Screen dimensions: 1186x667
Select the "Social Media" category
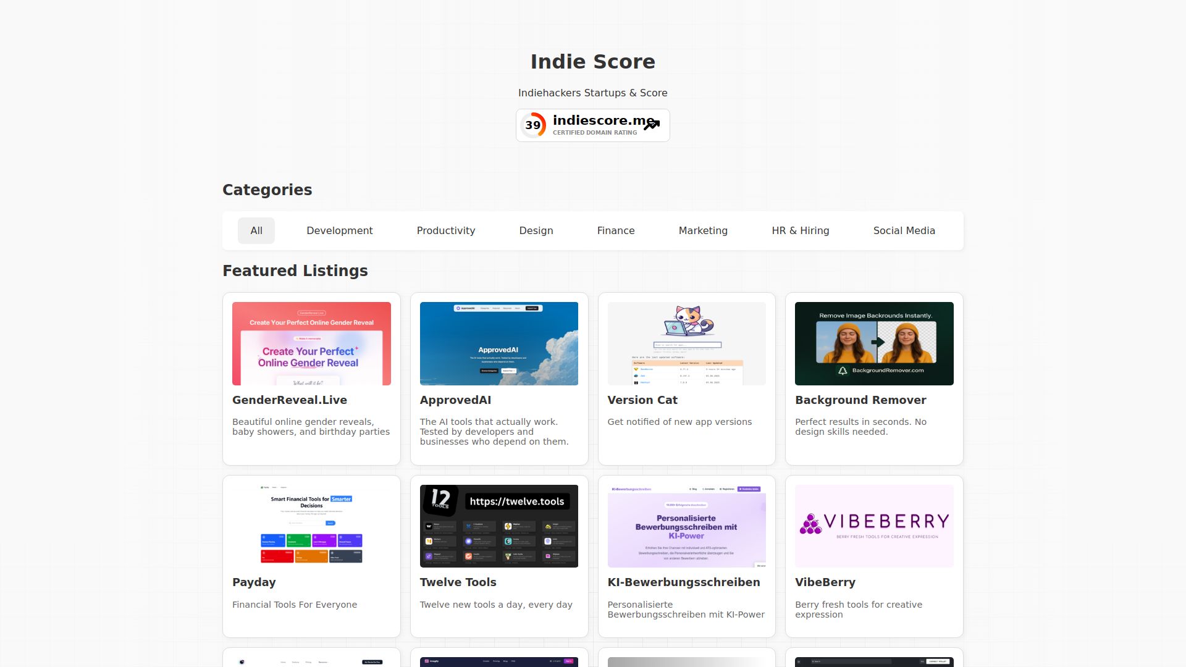click(x=904, y=230)
